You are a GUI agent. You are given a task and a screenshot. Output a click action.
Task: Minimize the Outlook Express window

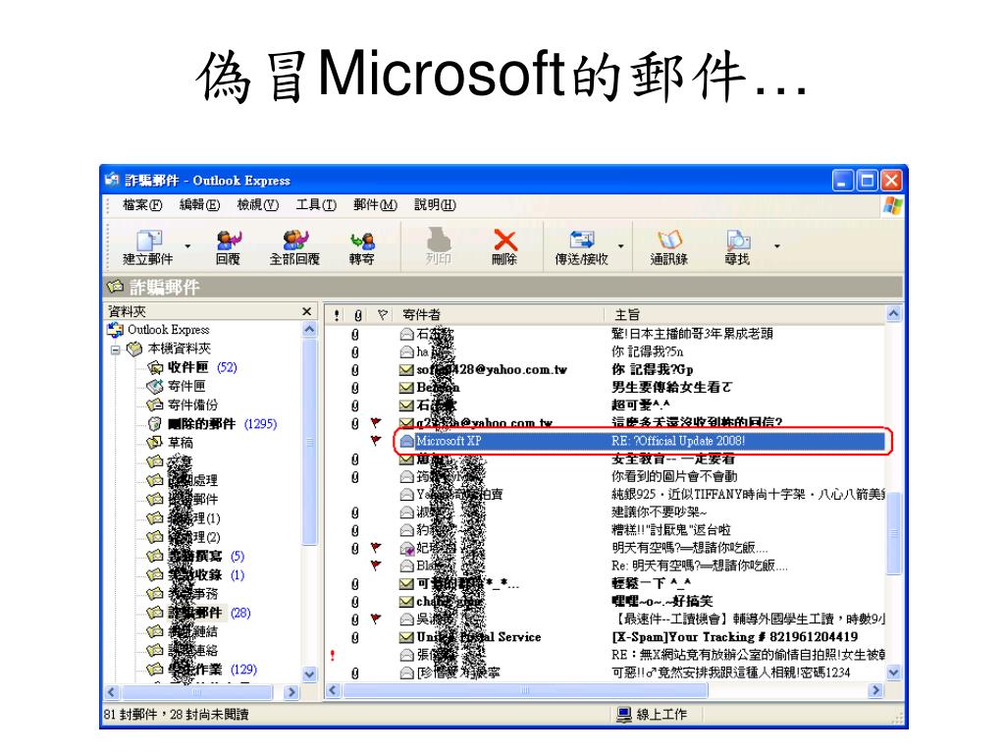842,181
